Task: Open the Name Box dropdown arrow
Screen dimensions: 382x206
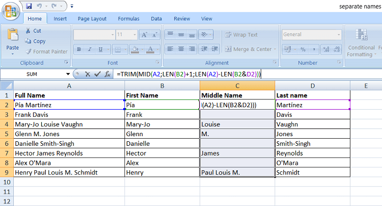Action: pyautogui.click(x=68, y=74)
